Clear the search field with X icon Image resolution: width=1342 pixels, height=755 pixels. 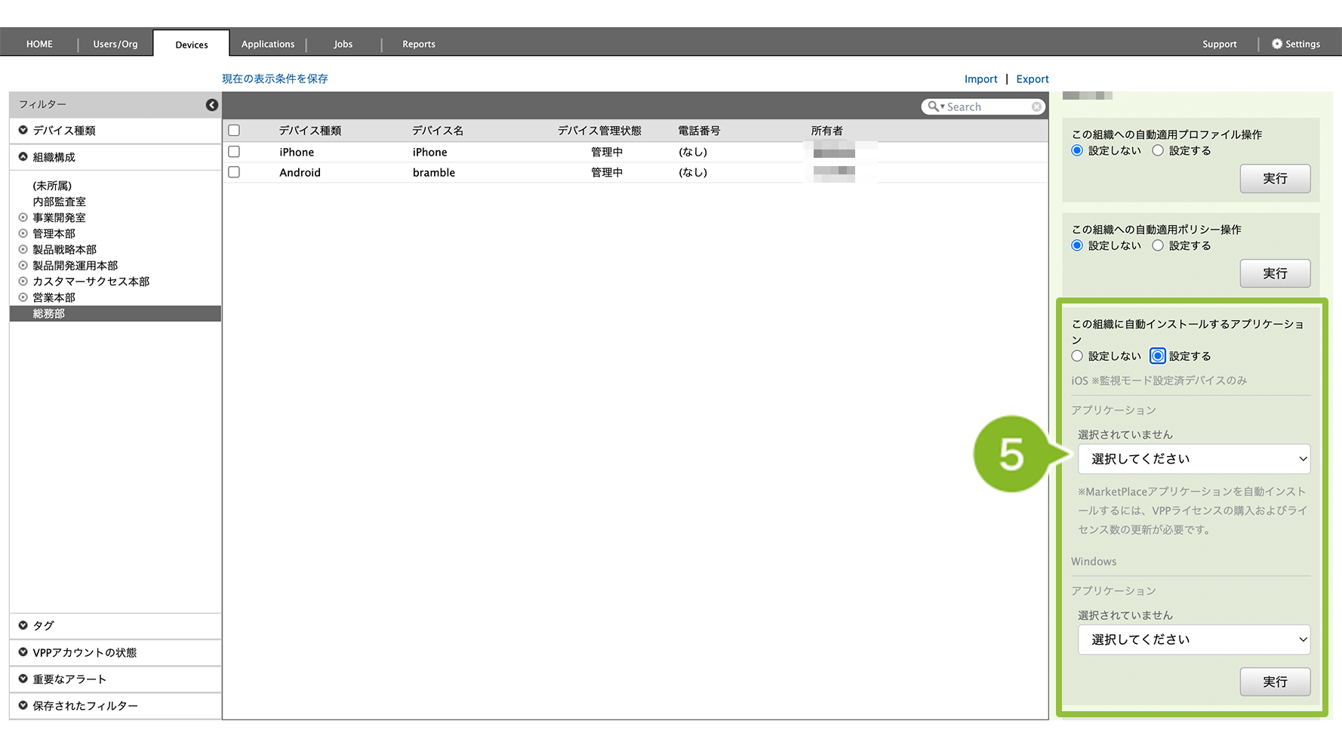[x=1036, y=107]
